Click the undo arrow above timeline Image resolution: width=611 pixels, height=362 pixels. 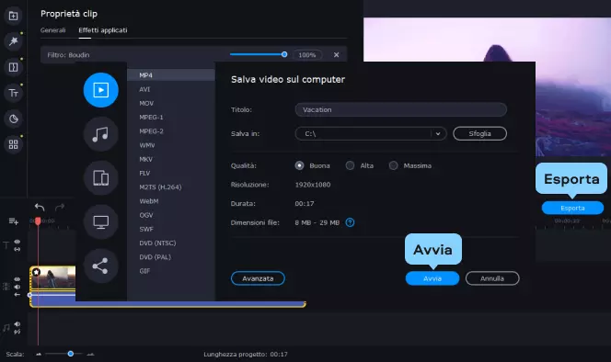click(x=40, y=207)
